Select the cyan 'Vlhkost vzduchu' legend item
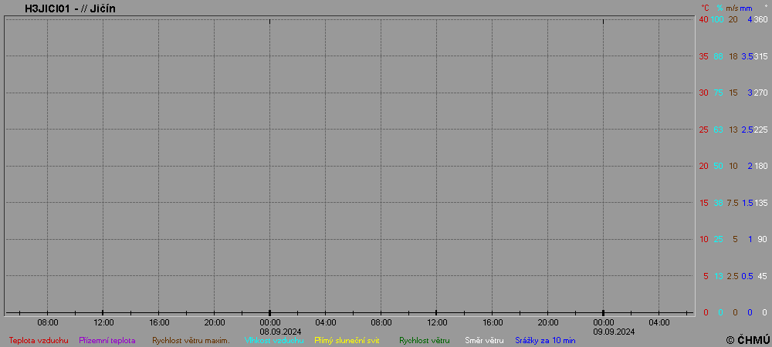This screenshot has height=347, width=772. point(269,340)
